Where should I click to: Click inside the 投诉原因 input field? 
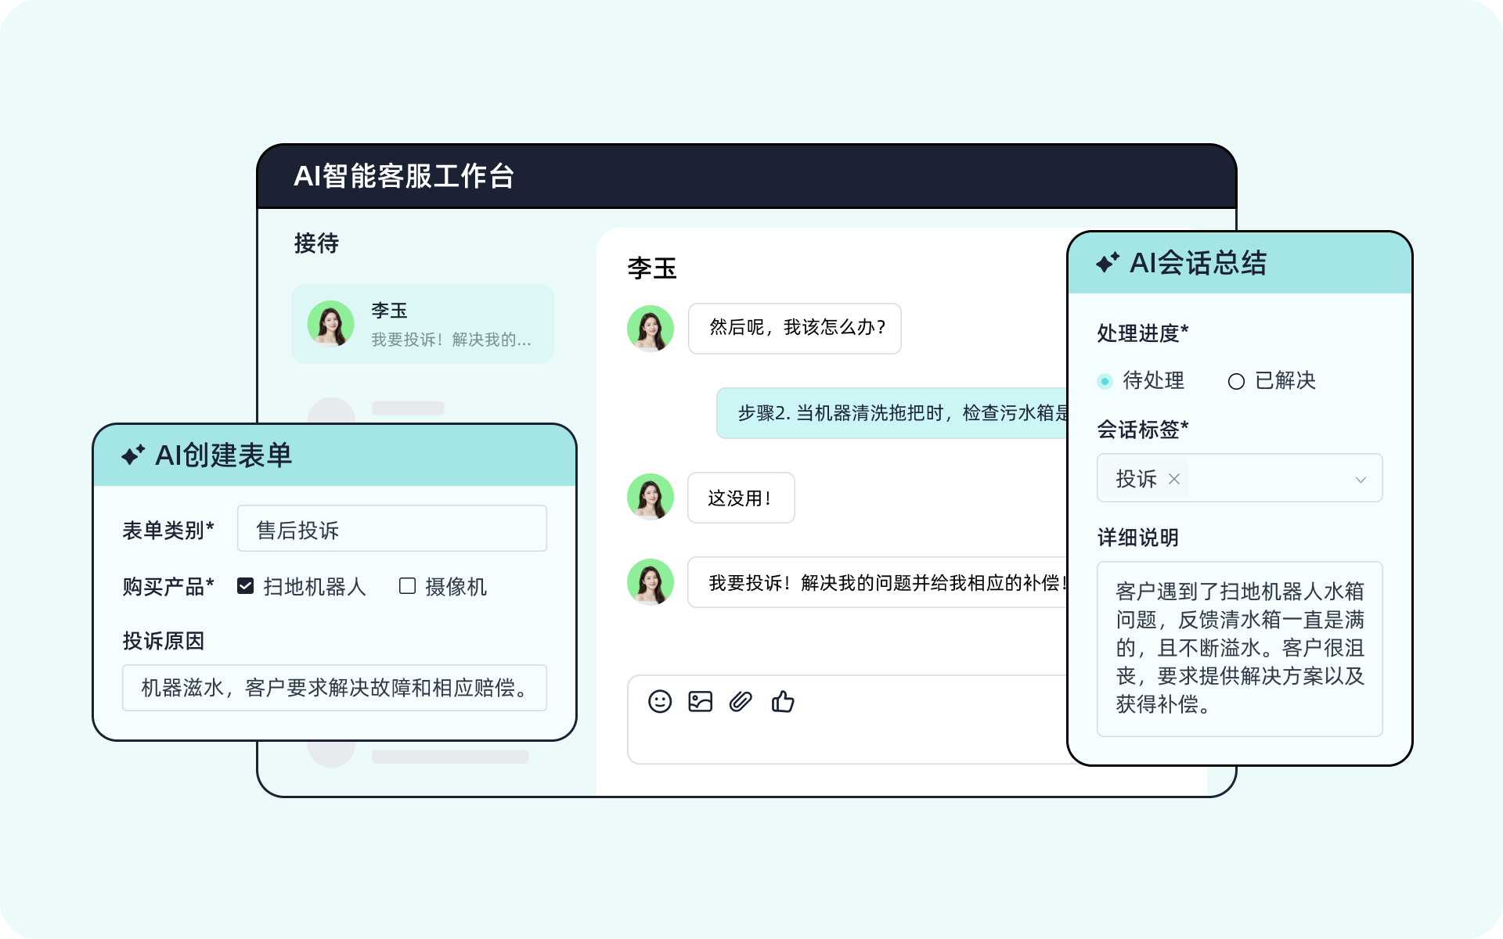(x=334, y=688)
